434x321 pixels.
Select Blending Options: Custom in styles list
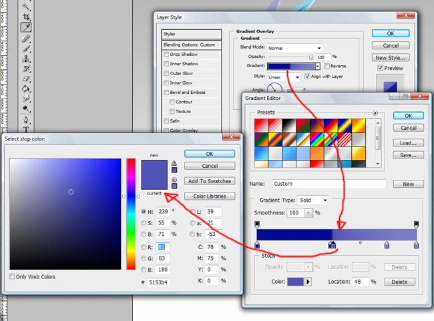coord(192,45)
